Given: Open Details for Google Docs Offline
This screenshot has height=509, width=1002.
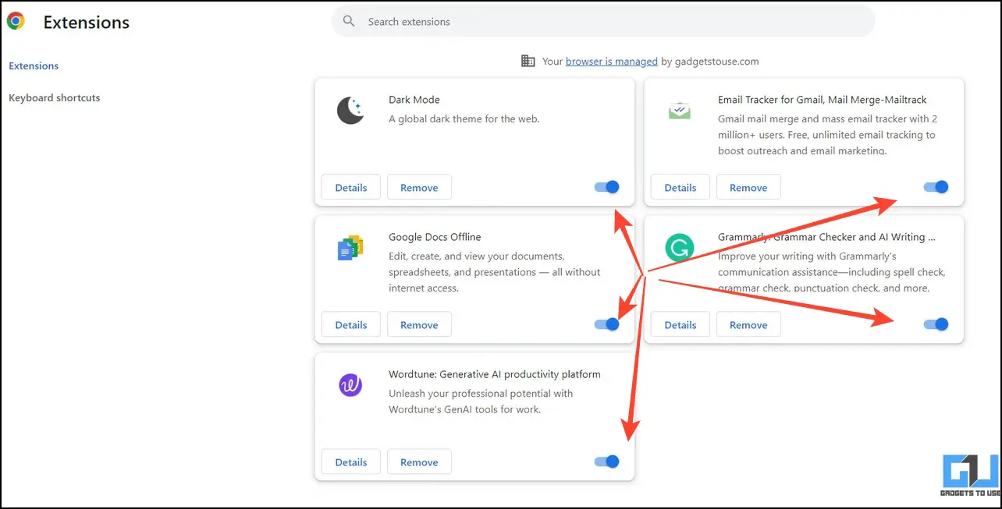Looking at the screenshot, I should coord(351,324).
